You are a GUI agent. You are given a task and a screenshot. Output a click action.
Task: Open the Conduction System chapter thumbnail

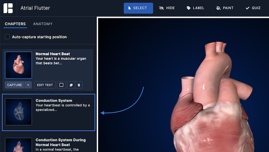(18, 112)
